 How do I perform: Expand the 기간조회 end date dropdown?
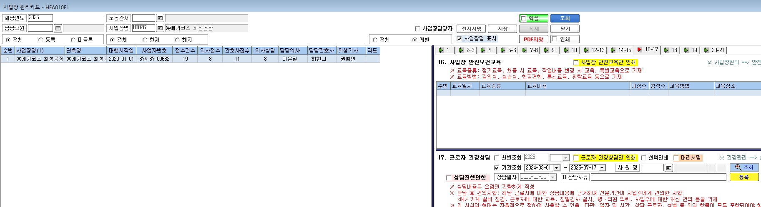pos(602,168)
